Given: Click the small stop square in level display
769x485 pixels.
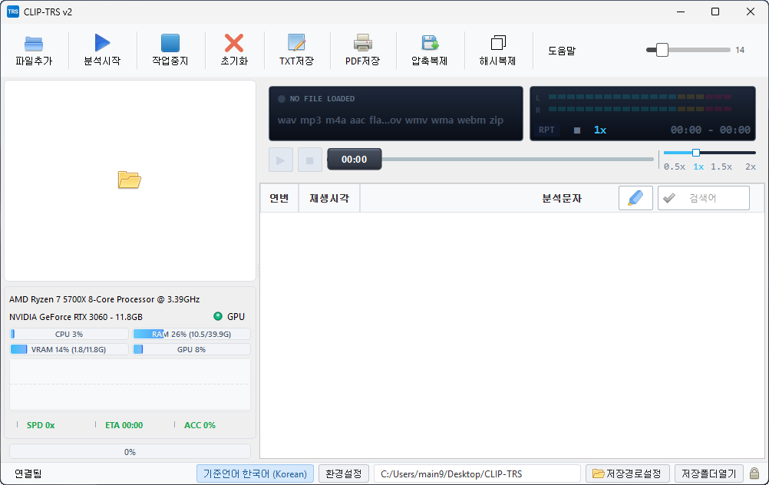Looking at the screenshot, I should coord(577,130).
